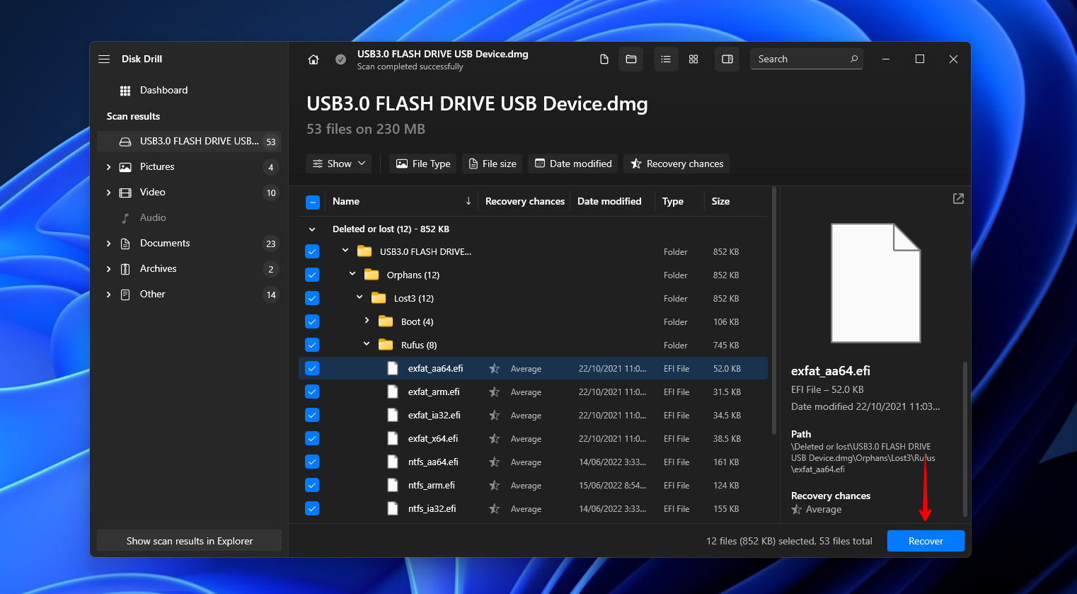Screen dimensions: 1077x594
Task: Click the star icon for exfat_aa64.efi
Action: pos(495,369)
